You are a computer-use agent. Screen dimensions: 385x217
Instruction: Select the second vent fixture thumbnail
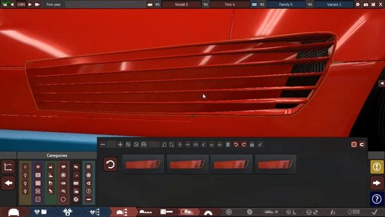[x=187, y=164]
